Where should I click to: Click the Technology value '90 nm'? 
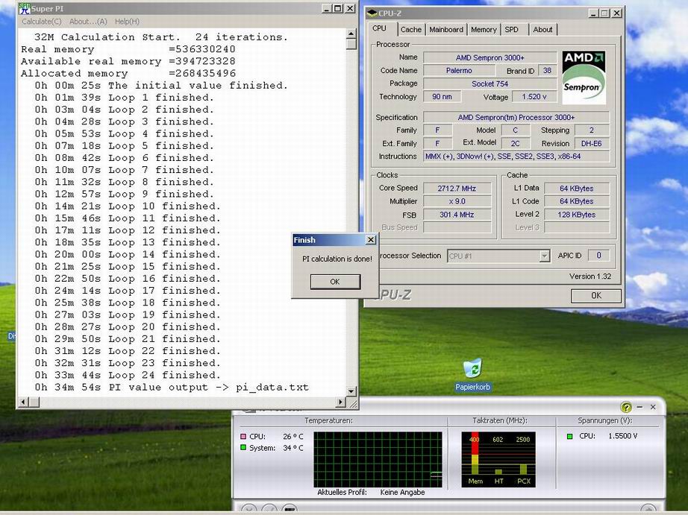click(442, 97)
